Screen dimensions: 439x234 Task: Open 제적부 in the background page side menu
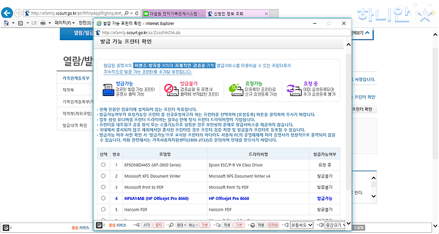[x=68, y=90]
